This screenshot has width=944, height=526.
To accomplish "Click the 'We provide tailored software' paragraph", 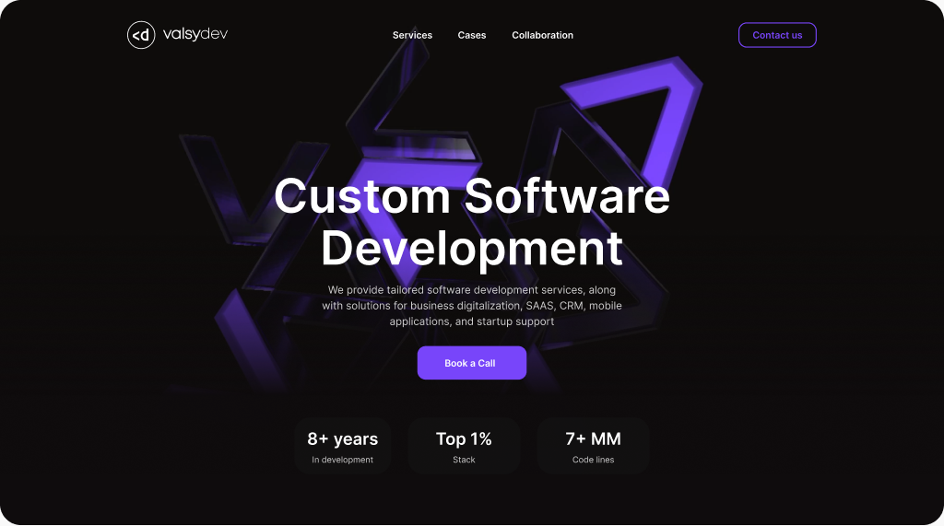I will click(x=472, y=306).
